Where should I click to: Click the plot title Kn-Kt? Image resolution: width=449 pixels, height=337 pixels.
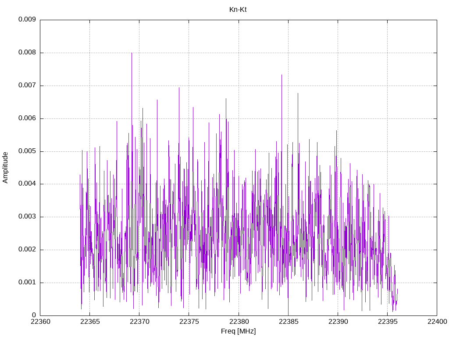click(x=238, y=10)
